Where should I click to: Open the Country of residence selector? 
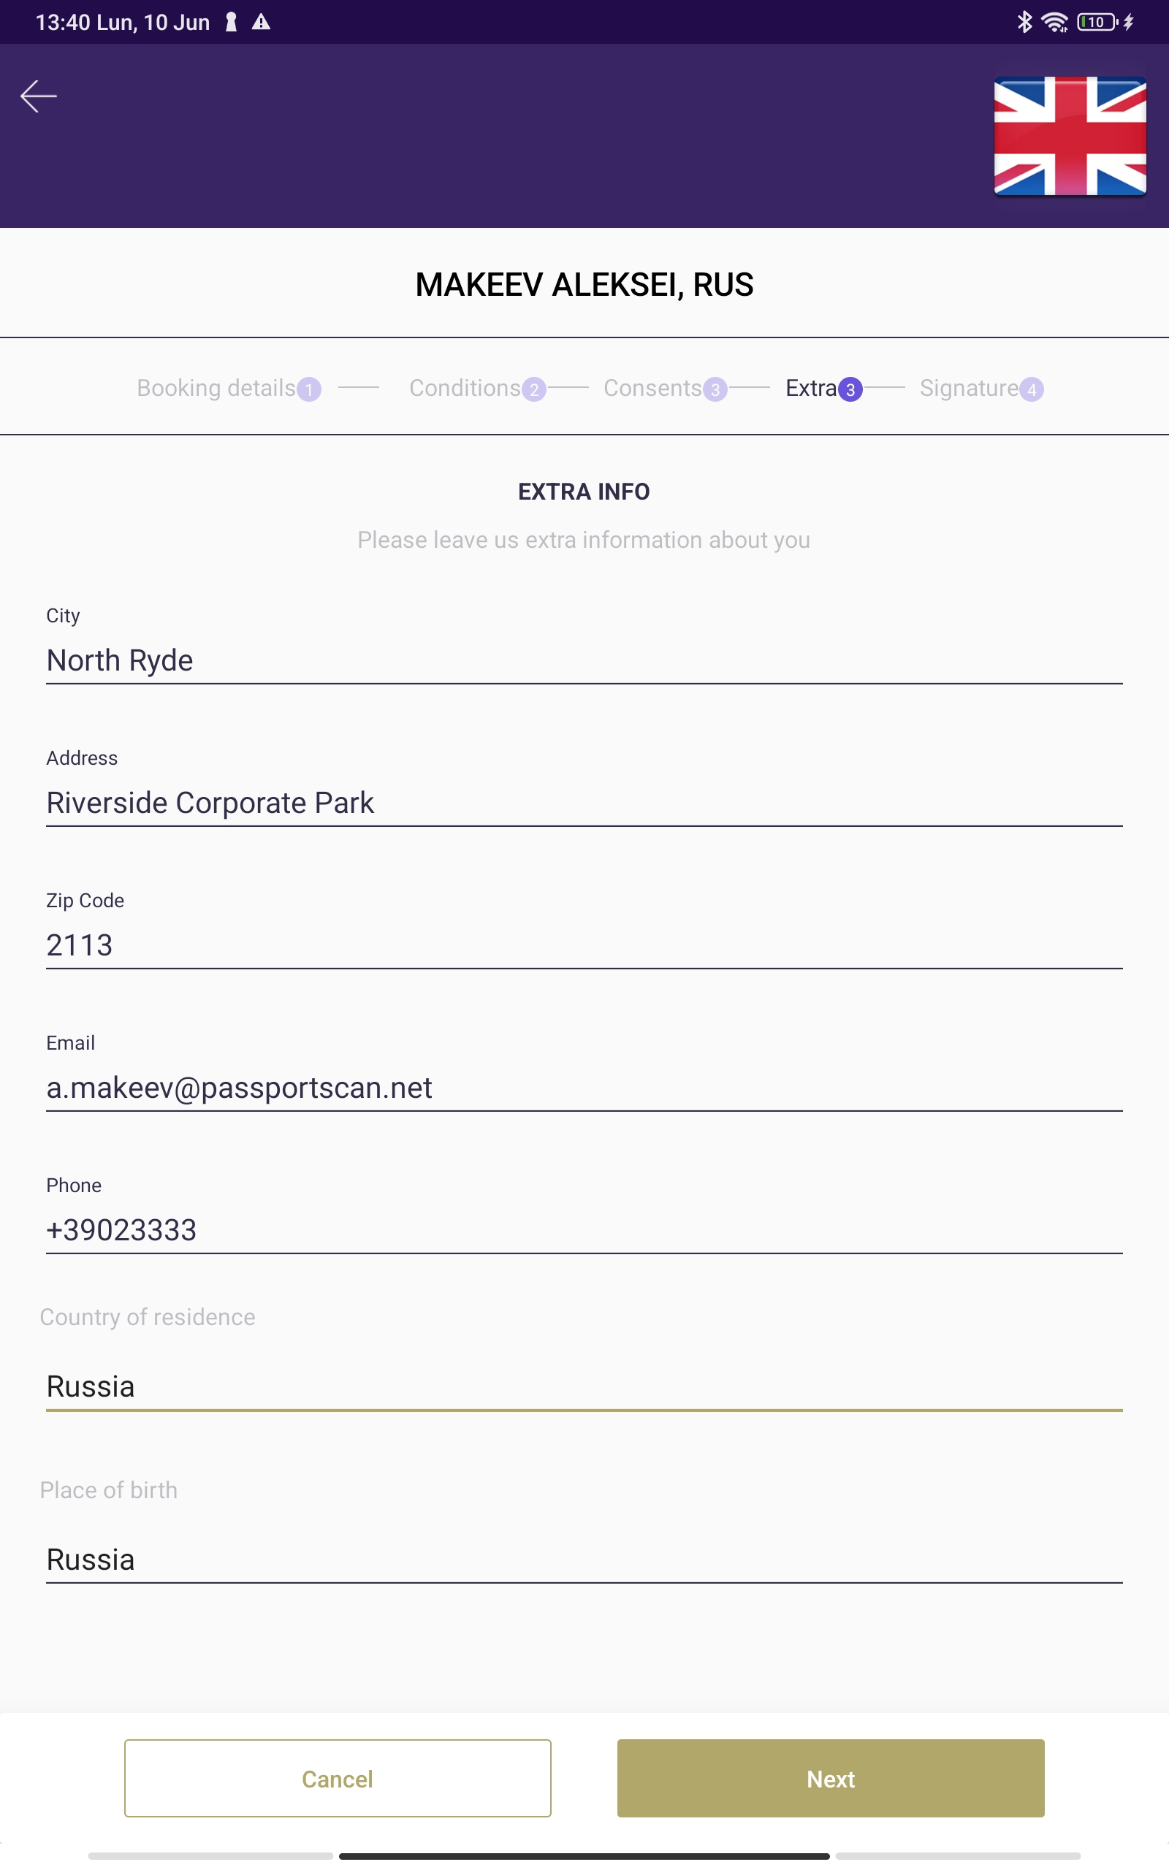pos(584,1387)
